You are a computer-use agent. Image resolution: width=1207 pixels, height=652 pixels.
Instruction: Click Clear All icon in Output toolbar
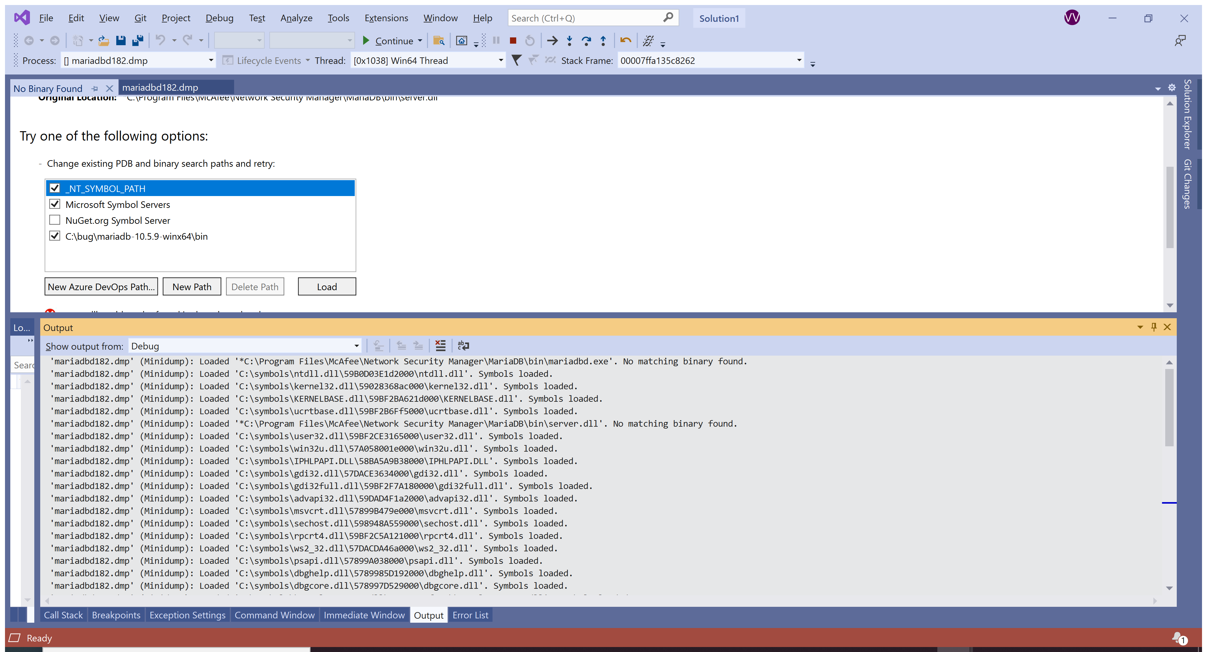(440, 346)
